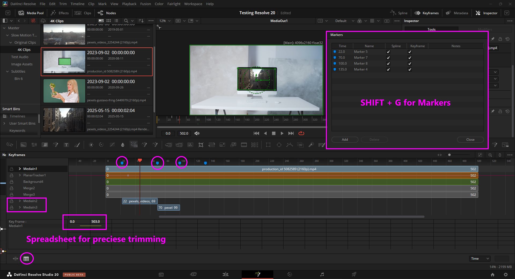Open project settings gear icon
The height and width of the screenshot is (279, 515).
tap(506, 274)
